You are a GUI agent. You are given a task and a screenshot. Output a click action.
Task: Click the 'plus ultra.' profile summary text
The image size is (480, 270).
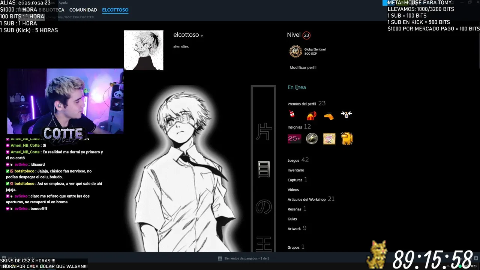point(181,46)
